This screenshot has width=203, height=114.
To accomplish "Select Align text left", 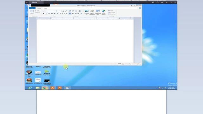I will pyautogui.click(x=70, y=14).
